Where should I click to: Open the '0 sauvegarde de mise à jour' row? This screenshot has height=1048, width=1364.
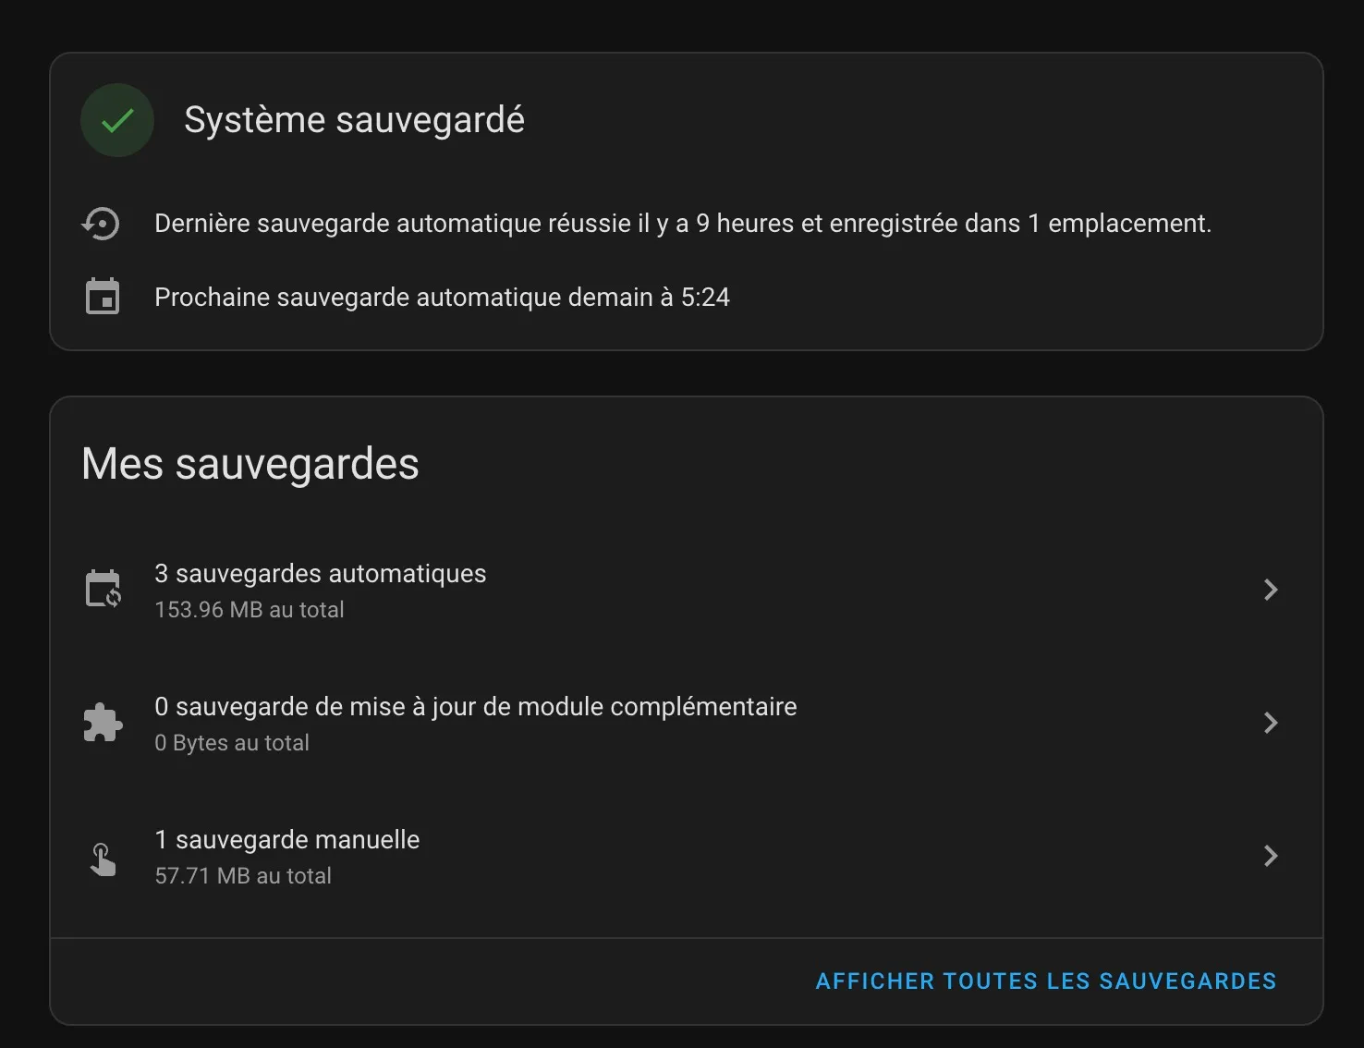click(x=476, y=706)
